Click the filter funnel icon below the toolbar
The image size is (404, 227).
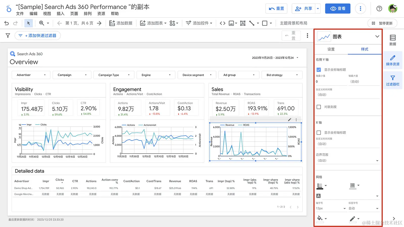[x=8, y=35]
